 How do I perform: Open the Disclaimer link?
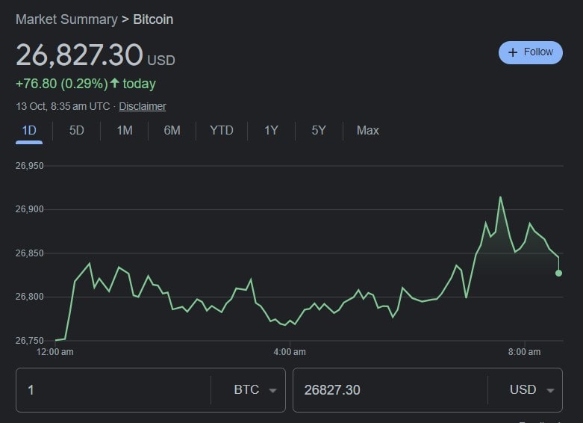click(142, 106)
